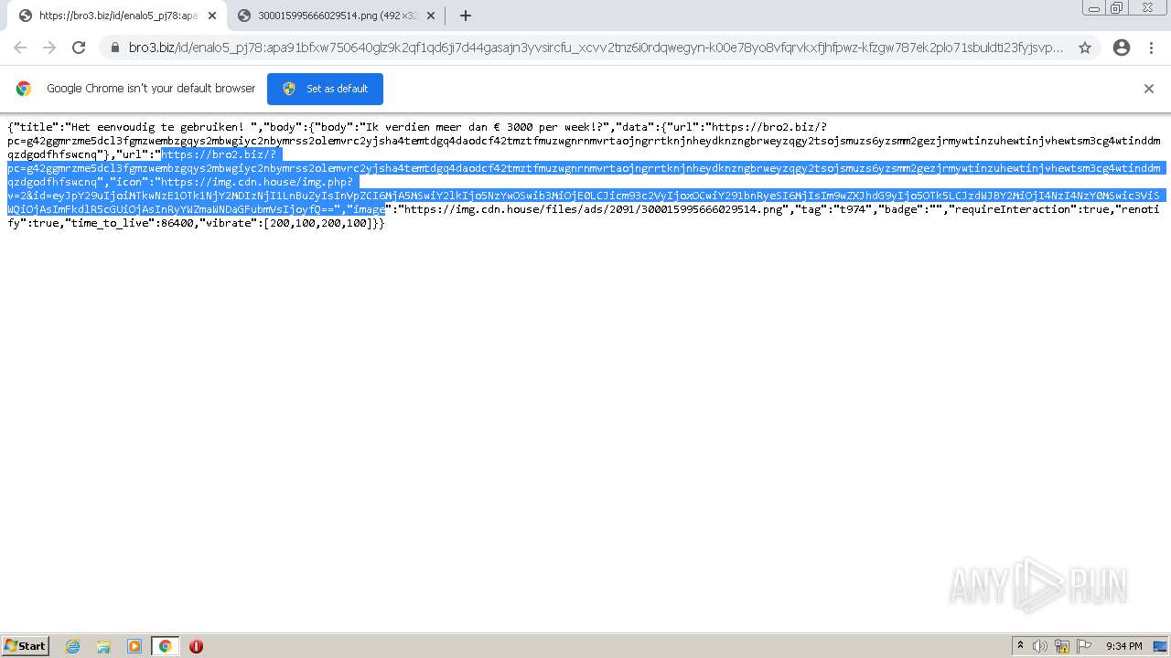Open the red stop-sign taskbar app

point(196,646)
